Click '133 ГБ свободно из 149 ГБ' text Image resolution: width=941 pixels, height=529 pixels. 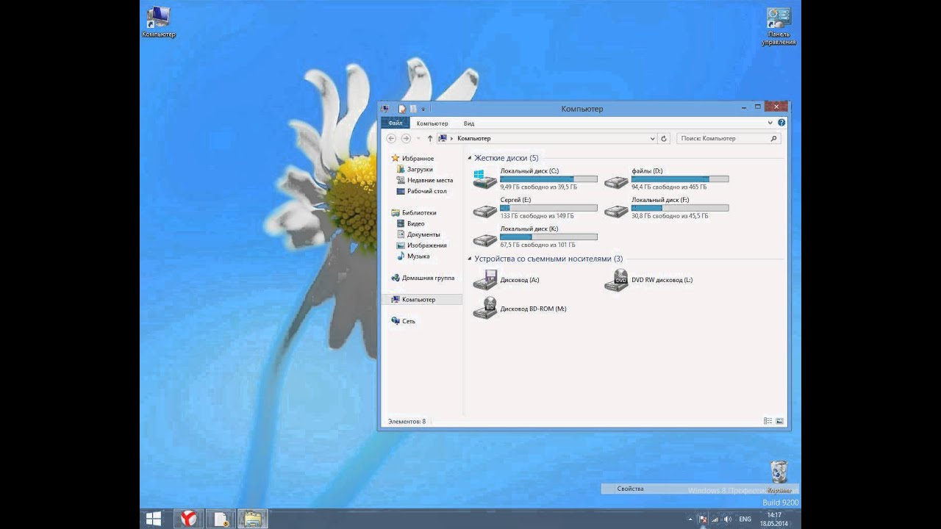[537, 216]
